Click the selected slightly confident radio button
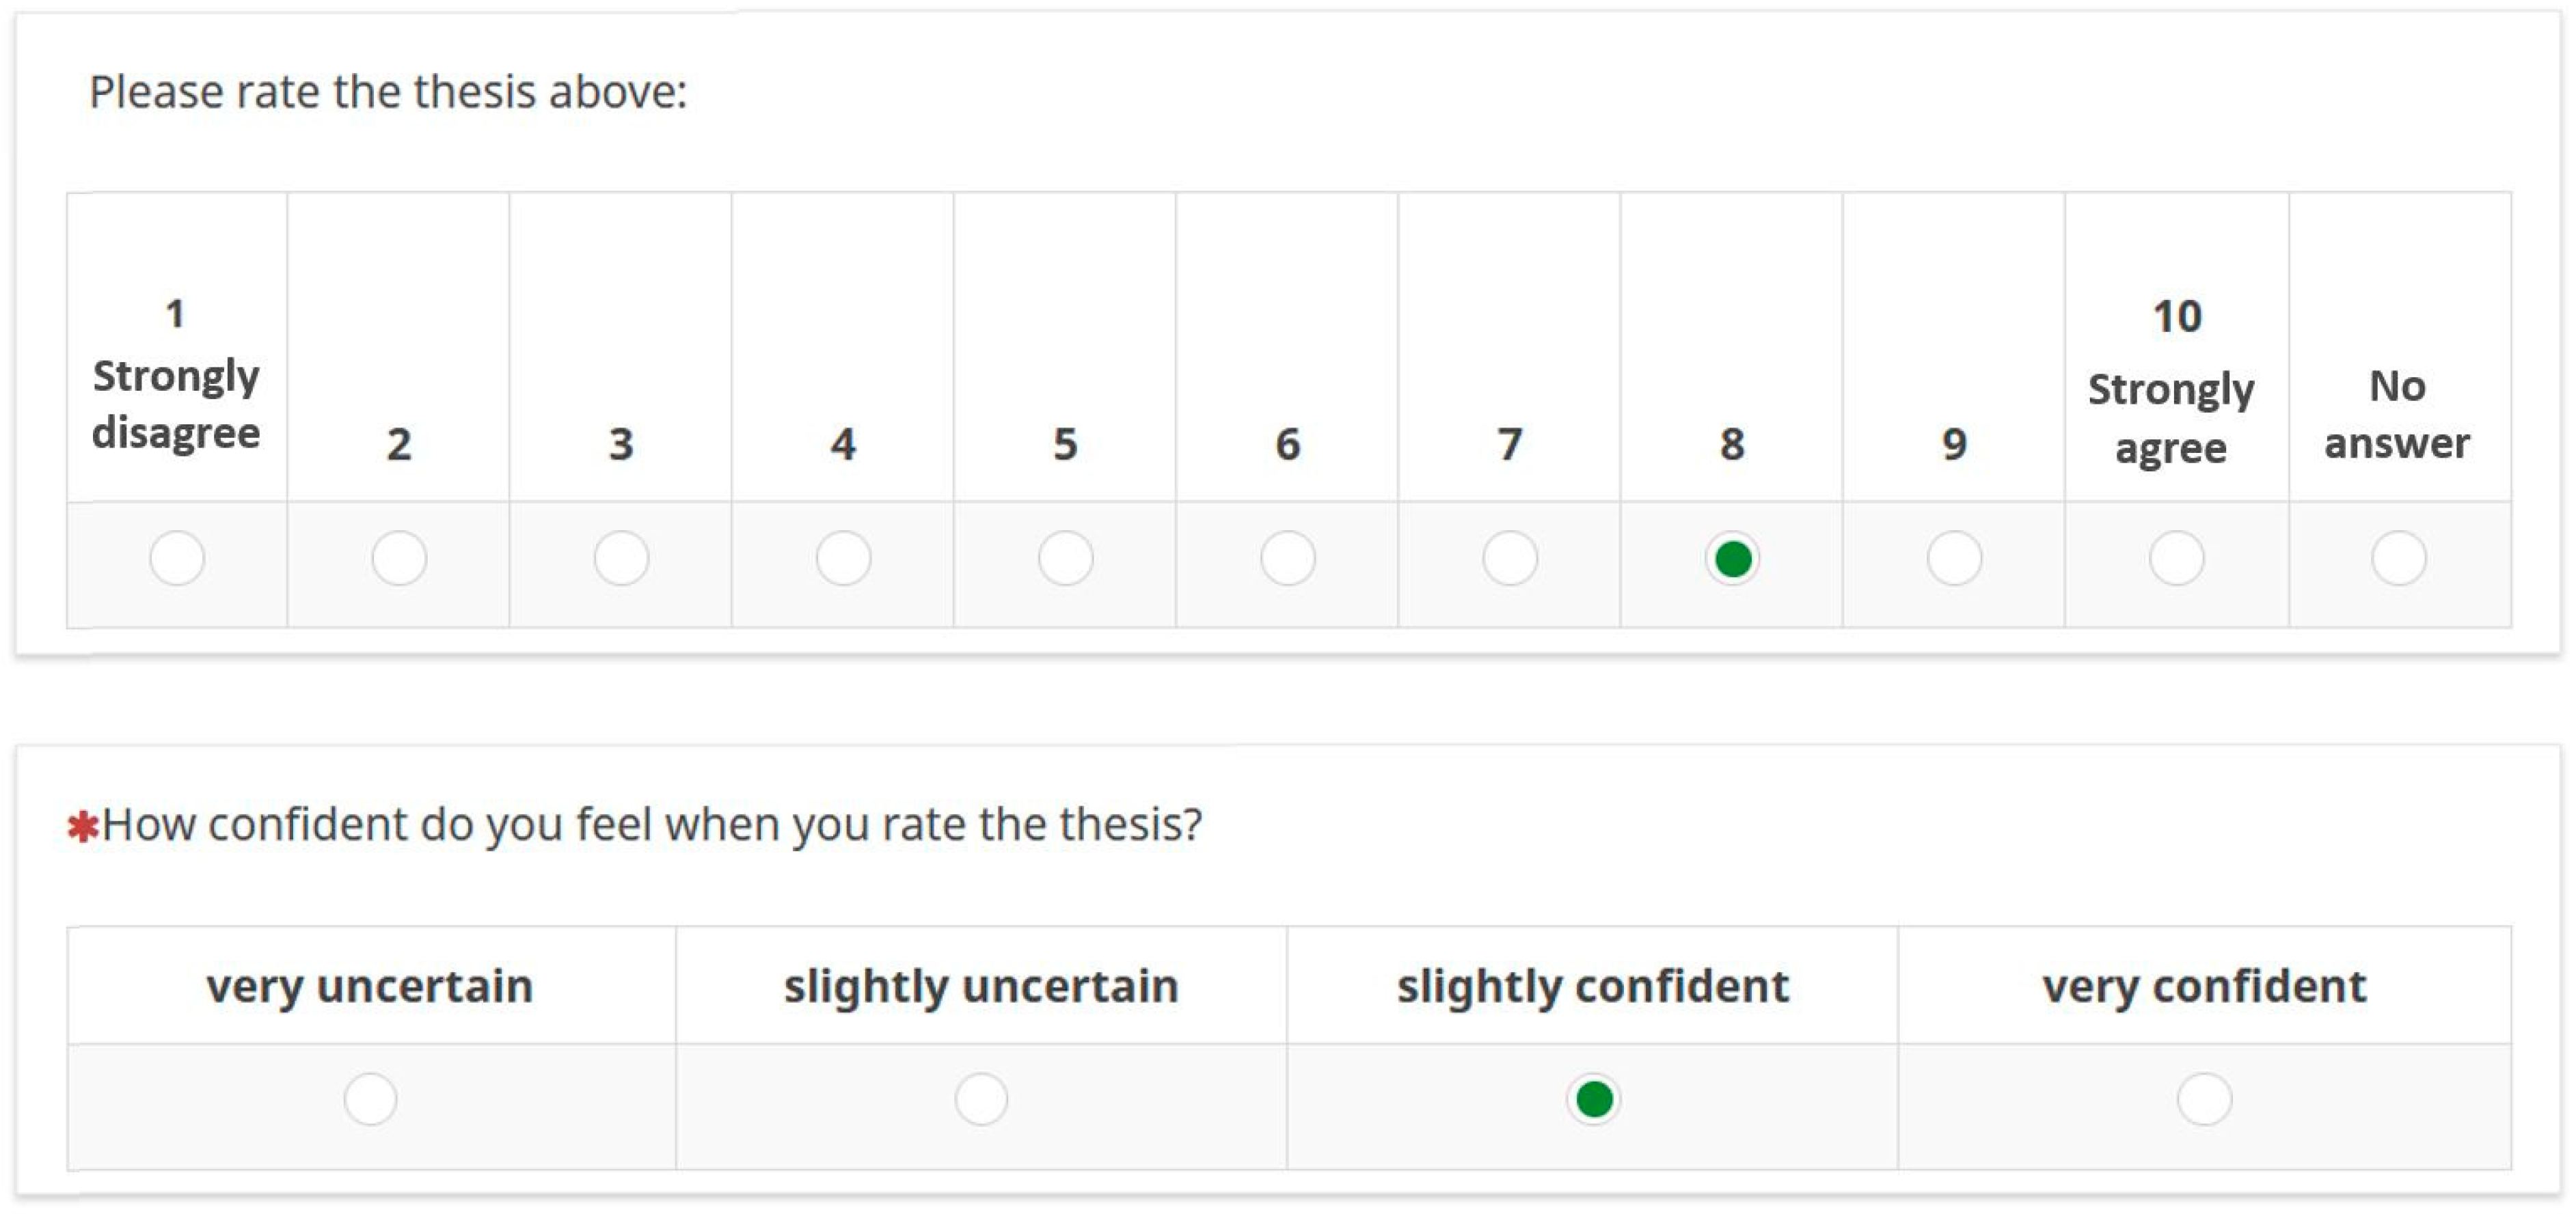This screenshot has width=2576, height=1214. pos(1593,1099)
